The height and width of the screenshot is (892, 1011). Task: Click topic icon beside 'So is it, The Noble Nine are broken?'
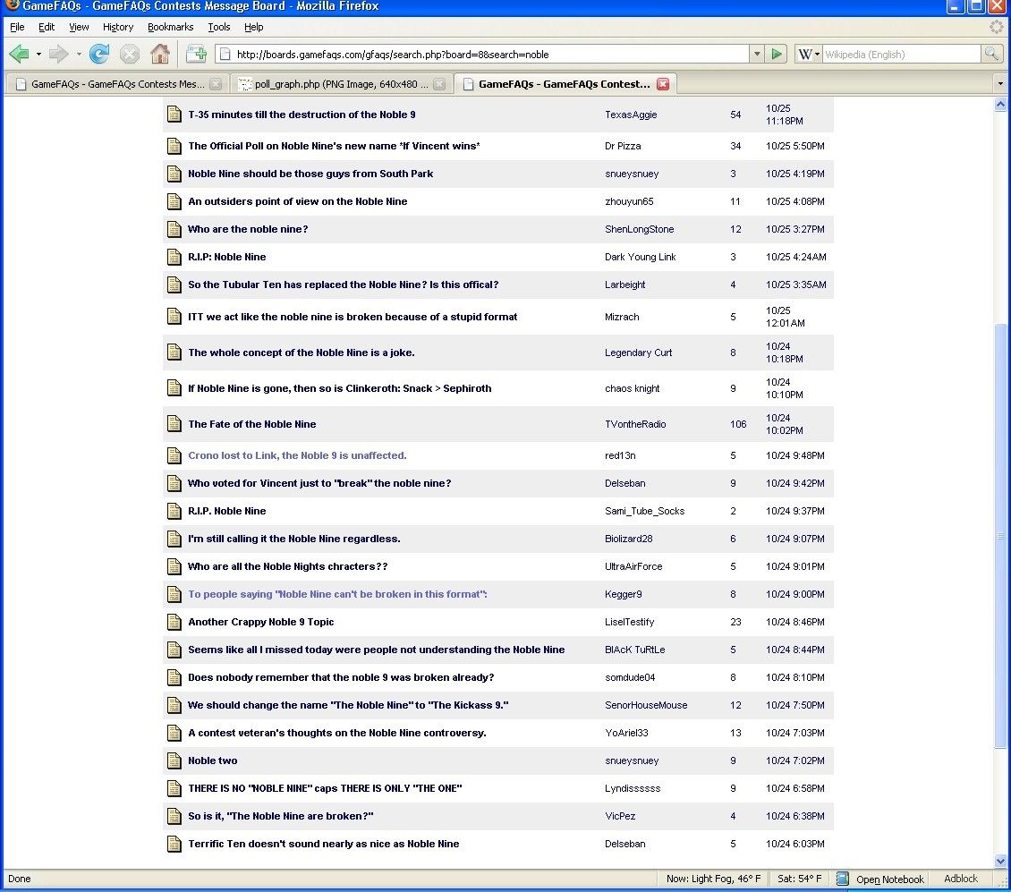point(174,816)
